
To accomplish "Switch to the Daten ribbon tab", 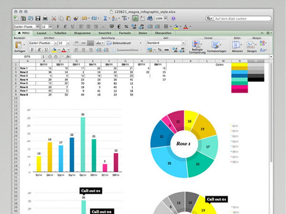I will [143, 33].
